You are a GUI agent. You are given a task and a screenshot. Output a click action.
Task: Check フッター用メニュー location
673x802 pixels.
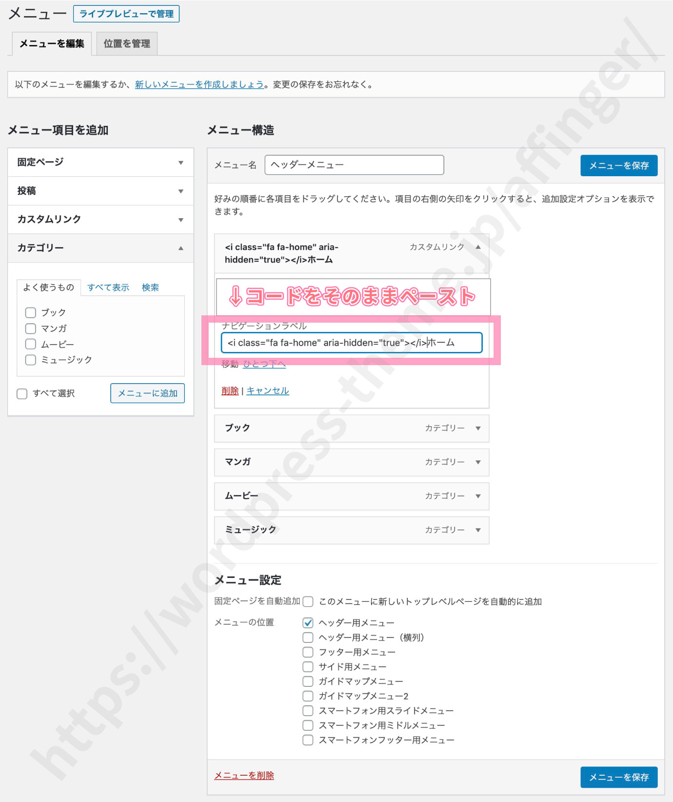click(x=308, y=652)
